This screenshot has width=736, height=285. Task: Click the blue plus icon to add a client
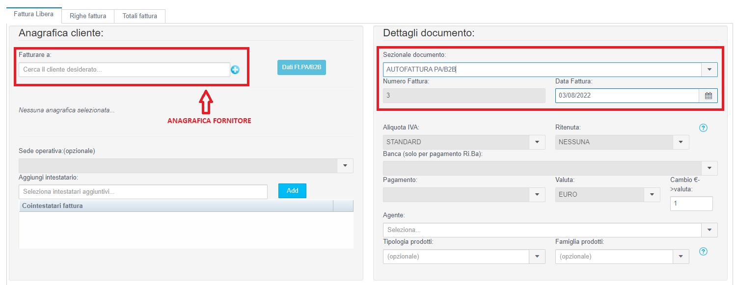click(235, 70)
